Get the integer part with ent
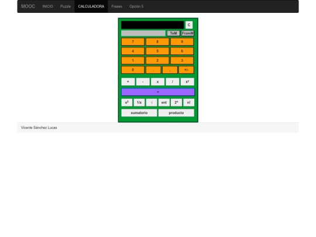 pos(164,102)
